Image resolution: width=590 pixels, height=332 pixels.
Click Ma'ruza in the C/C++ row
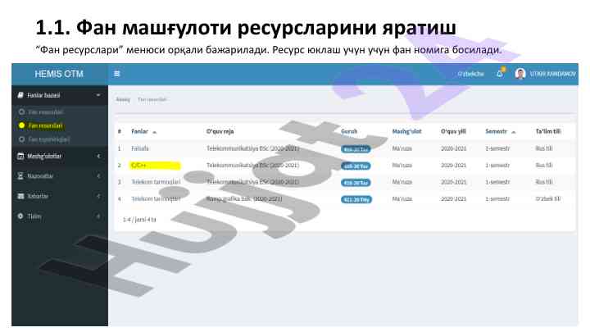coord(402,166)
